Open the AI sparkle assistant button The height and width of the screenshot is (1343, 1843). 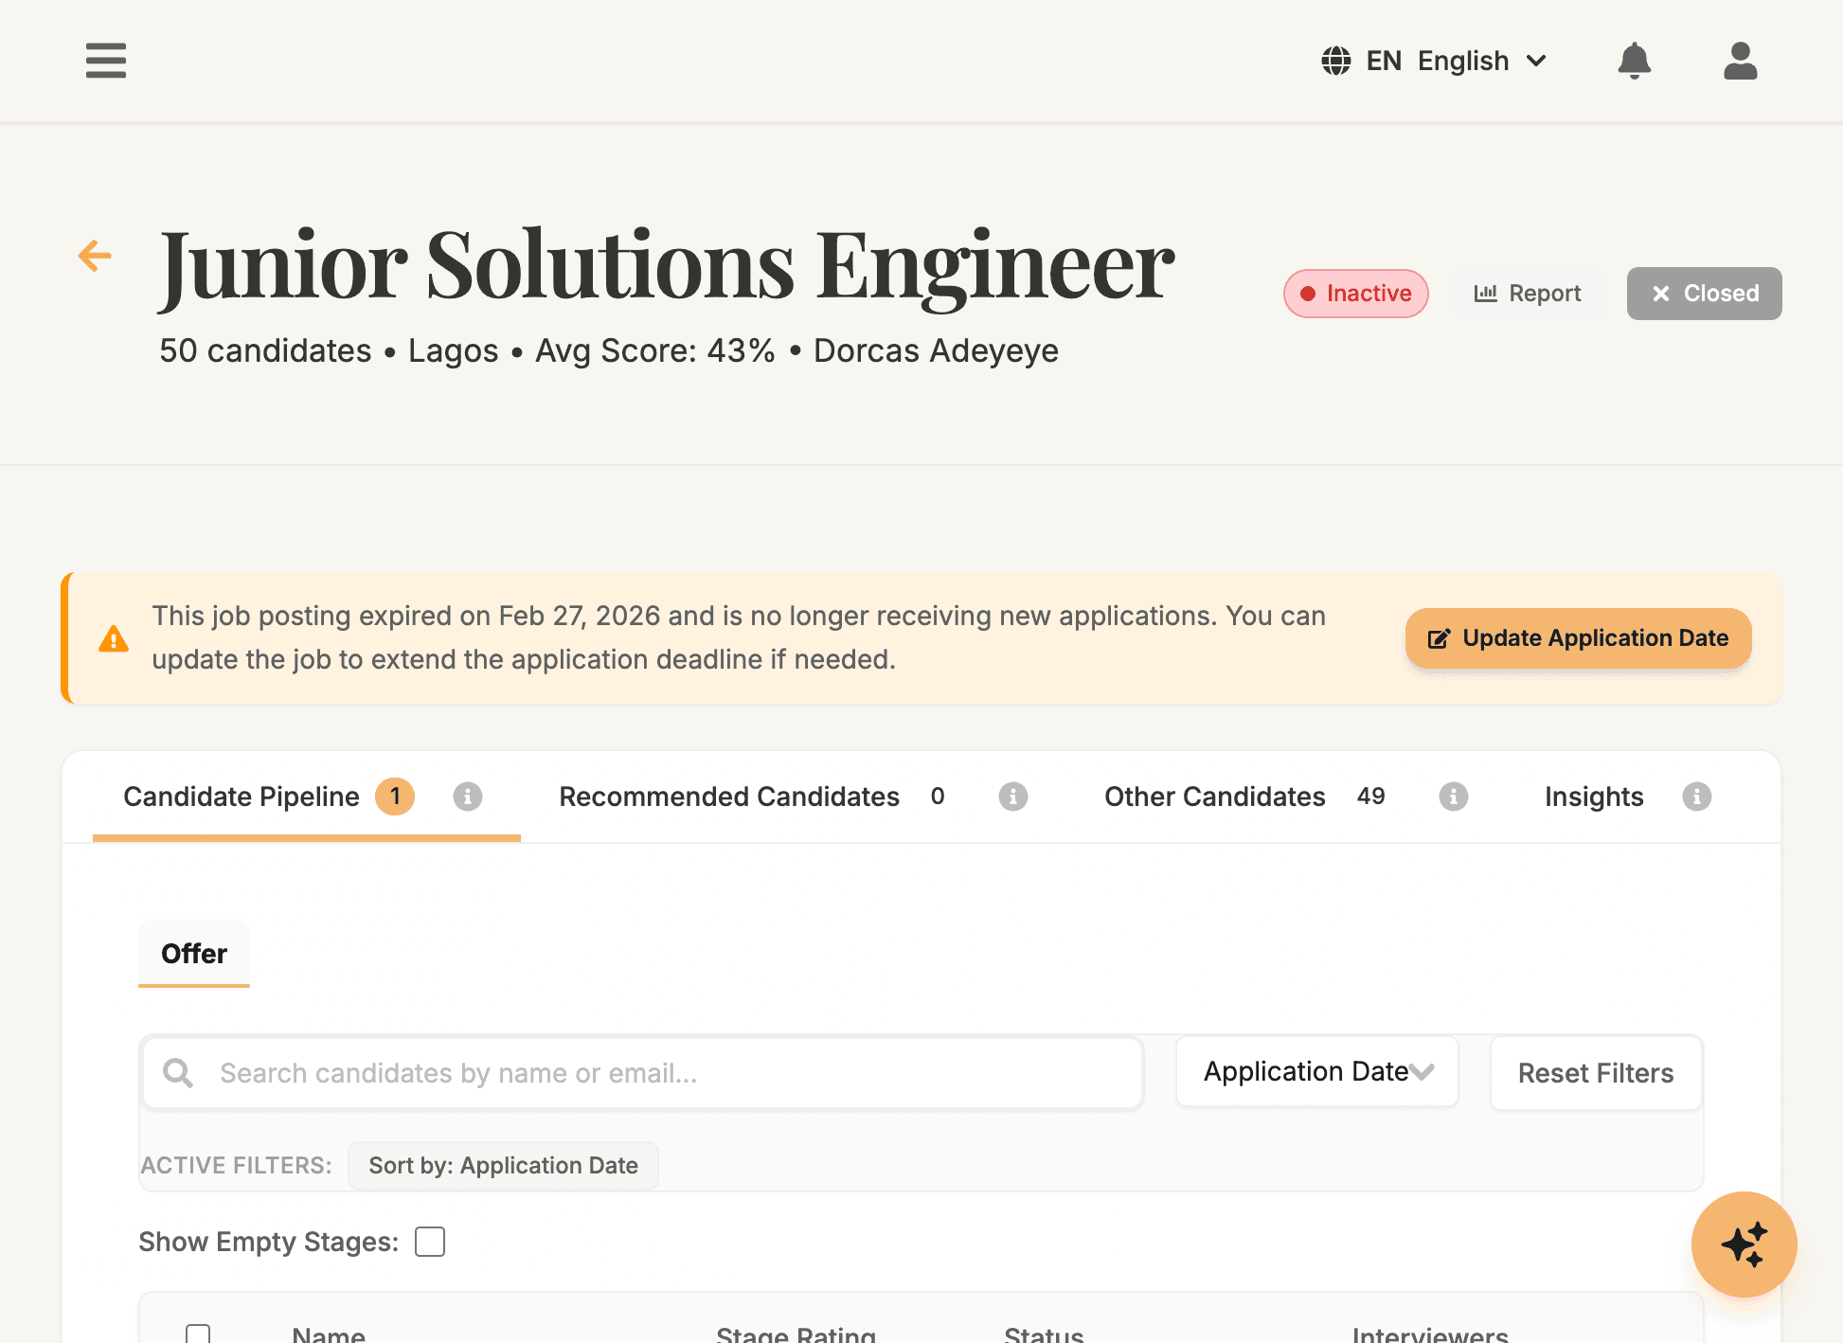1744,1244
